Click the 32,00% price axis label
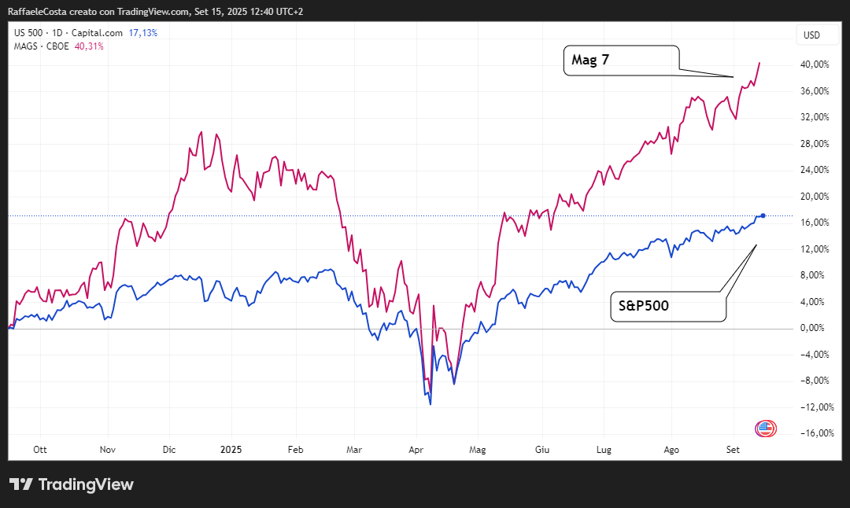This screenshot has height=508, width=850. (x=815, y=117)
